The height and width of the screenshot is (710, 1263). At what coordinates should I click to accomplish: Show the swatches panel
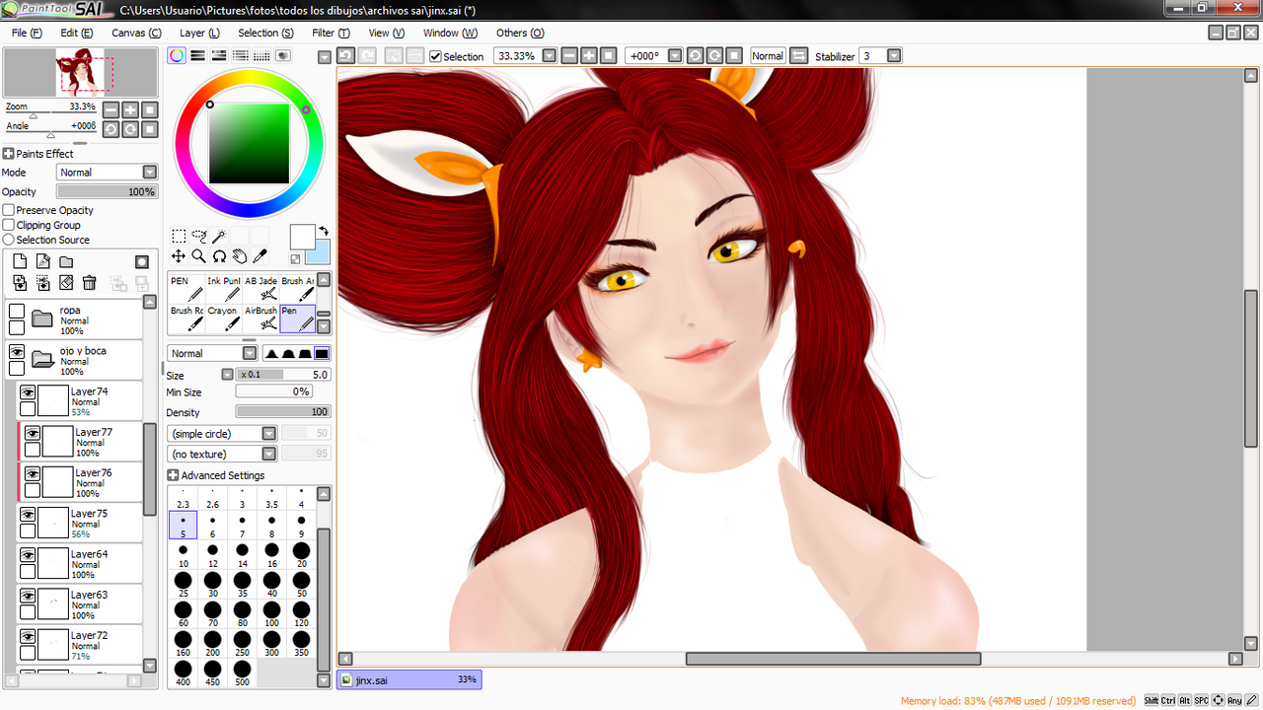pos(261,56)
